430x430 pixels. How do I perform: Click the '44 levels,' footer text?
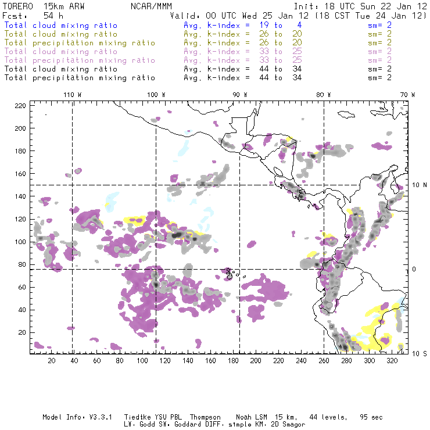point(328,417)
